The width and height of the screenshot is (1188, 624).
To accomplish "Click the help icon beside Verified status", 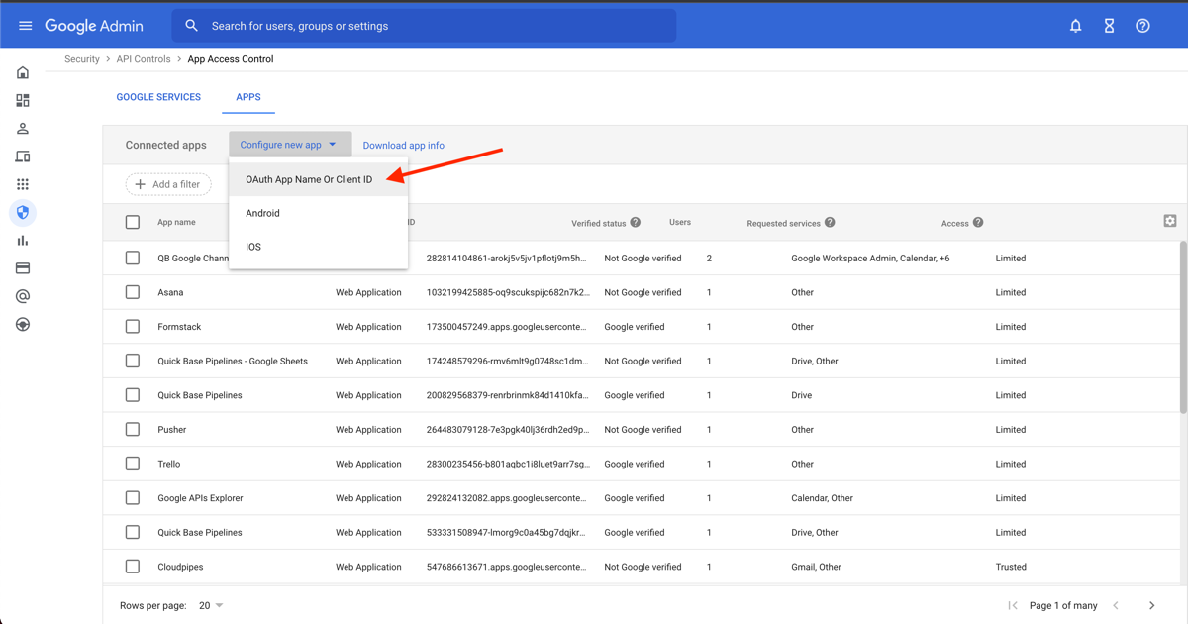I will click(636, 223).
